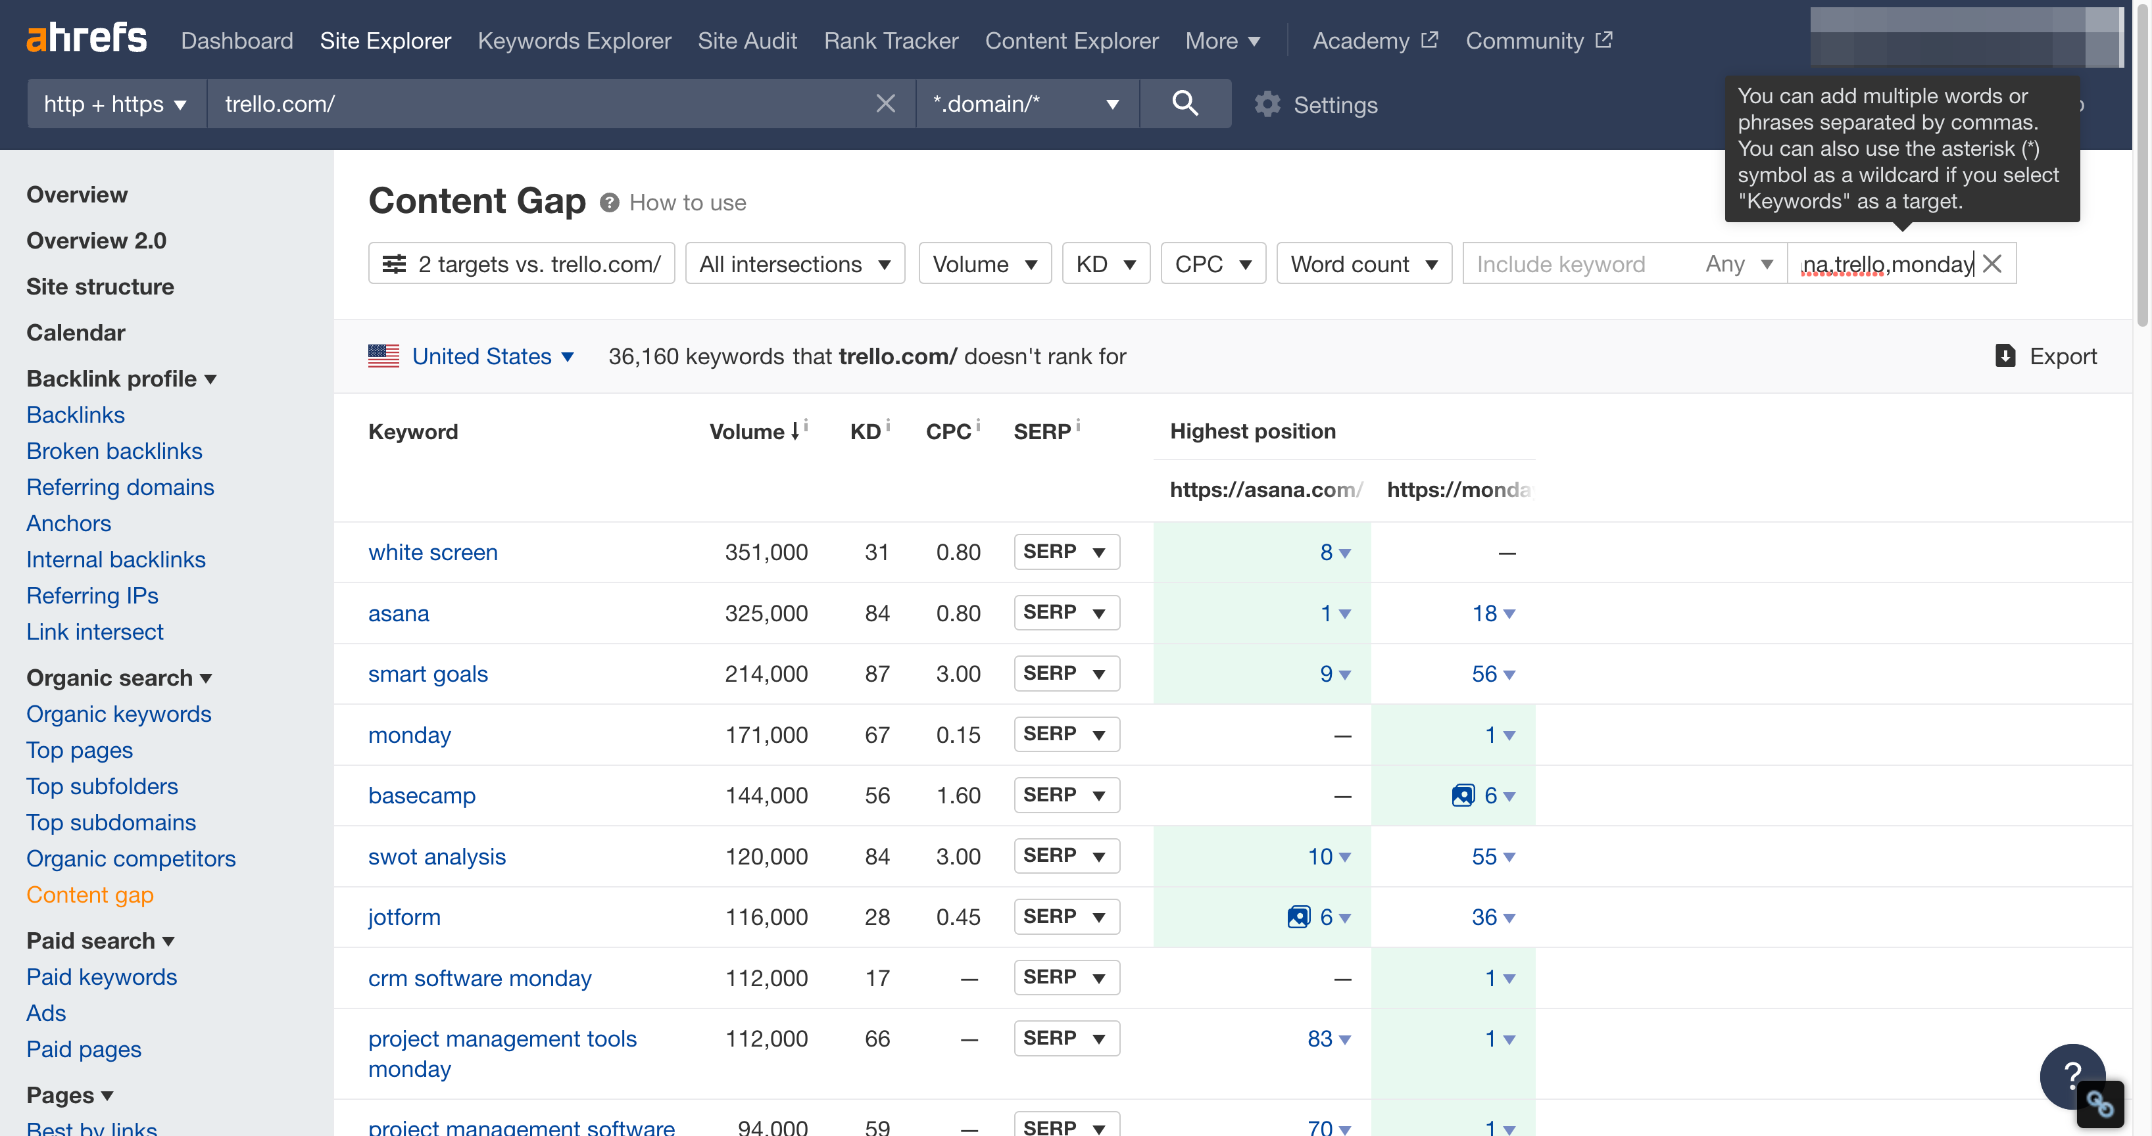
Task: Click the How to use help icon
Action: pyautogui.click(x=609, y=203)
